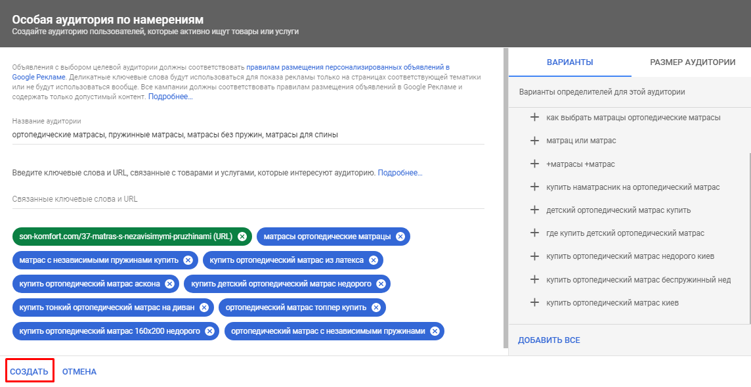Delete 'купить ортопедический матрас аскона' chip

(x=169, y=284)
